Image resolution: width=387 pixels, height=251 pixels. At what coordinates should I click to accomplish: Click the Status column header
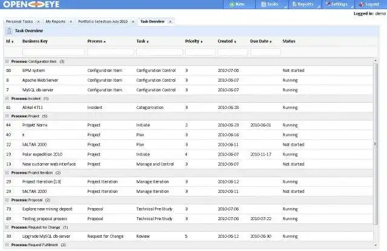(289, 41)
